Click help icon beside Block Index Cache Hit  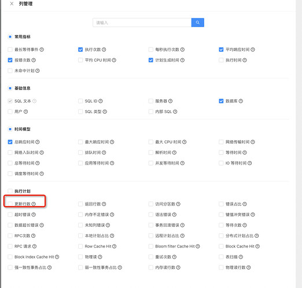[57, 257]
